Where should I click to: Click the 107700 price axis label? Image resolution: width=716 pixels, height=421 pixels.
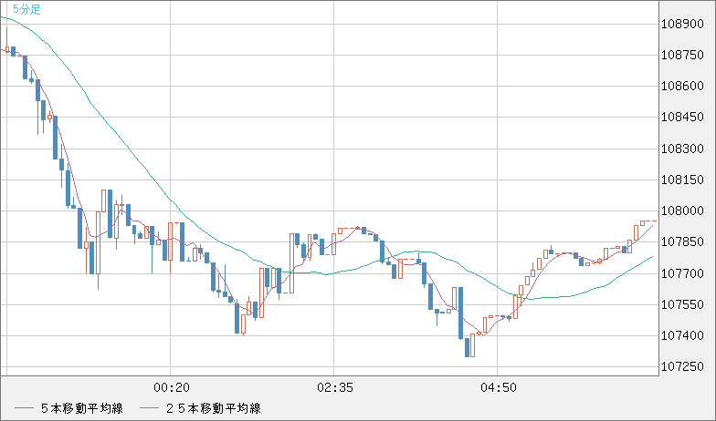point(682,273)
